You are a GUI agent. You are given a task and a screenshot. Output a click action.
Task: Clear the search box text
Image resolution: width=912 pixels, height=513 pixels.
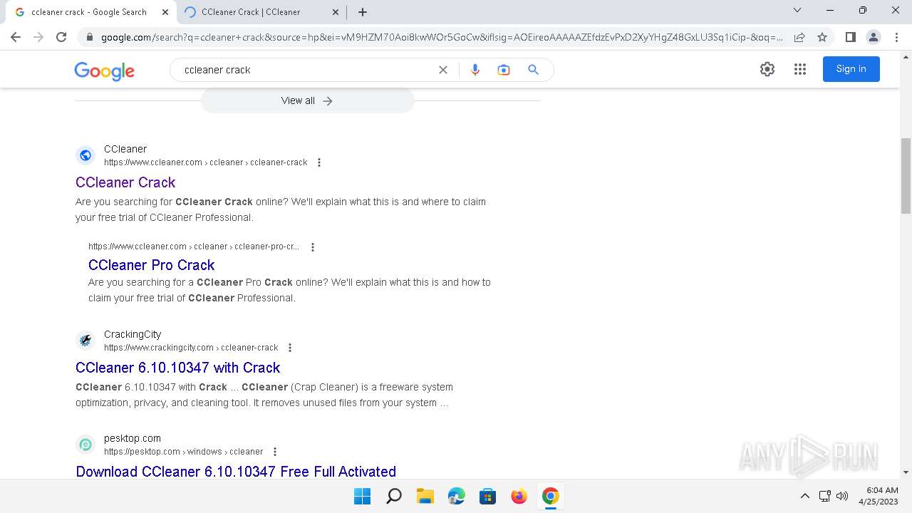click(x=443, y=70)
